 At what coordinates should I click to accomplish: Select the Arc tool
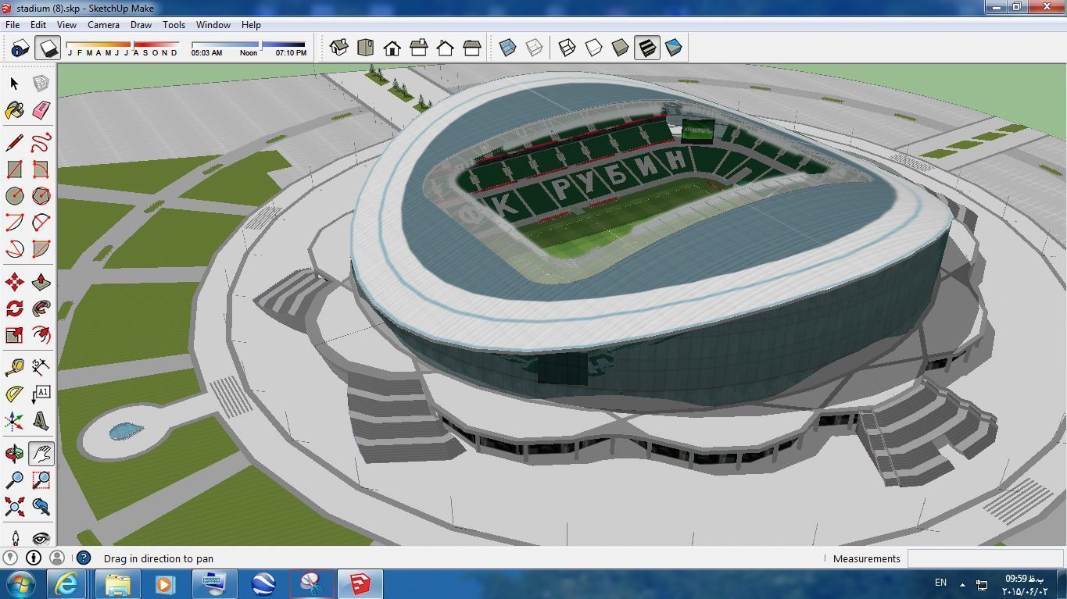[x=14, y=223]
